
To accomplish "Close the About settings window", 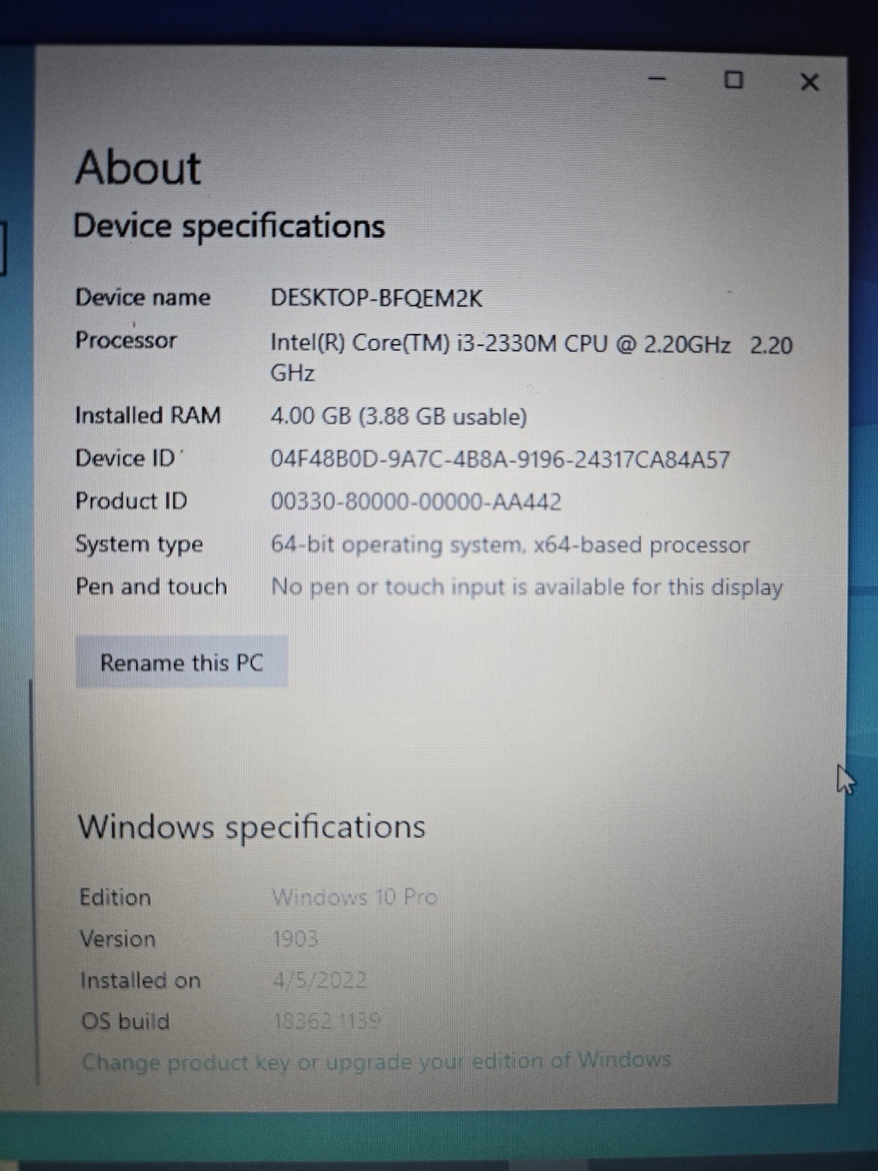I will (x=809, y=82).
